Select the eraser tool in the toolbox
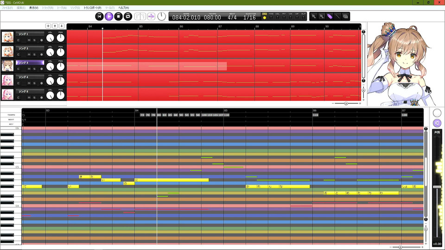Screen dimensions: 445x250 pyautogui.click(x=345, y=17)
